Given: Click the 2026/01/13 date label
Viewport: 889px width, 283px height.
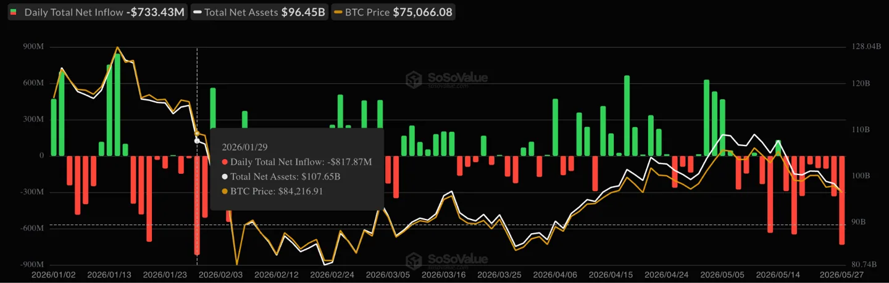Looking at the screenshot, I should pyautogui.click(x=110, y=274).
